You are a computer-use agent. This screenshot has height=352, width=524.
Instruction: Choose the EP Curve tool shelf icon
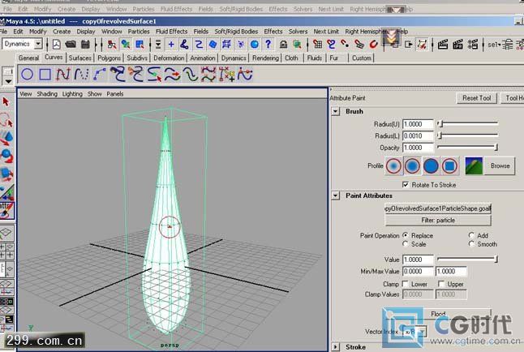click(81, 74)
